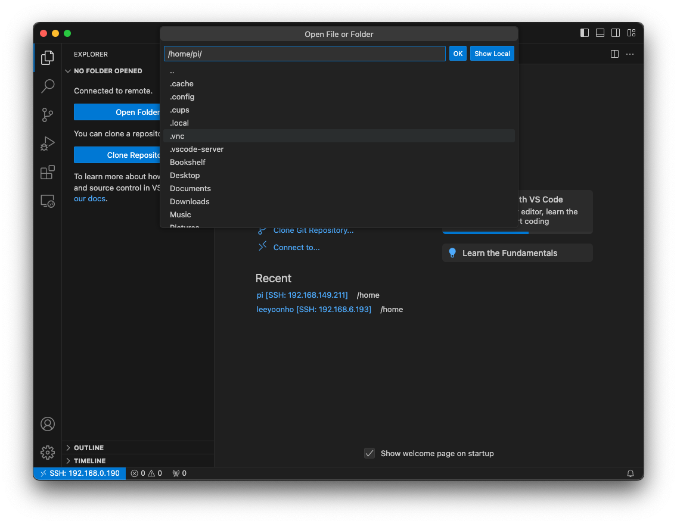677x524 pixels.
Task: Expand the Timeline section
Action: click(x=89, y=461)
